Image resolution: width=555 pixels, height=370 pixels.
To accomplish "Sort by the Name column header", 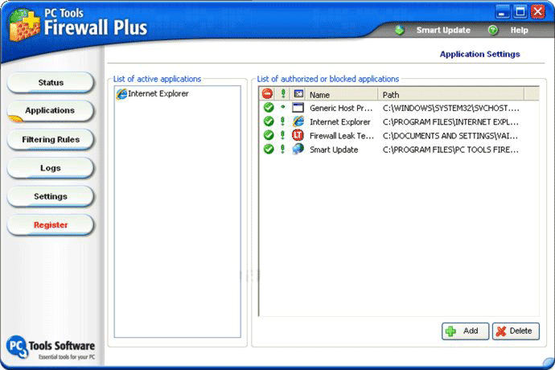I will [x=342, y=95].
